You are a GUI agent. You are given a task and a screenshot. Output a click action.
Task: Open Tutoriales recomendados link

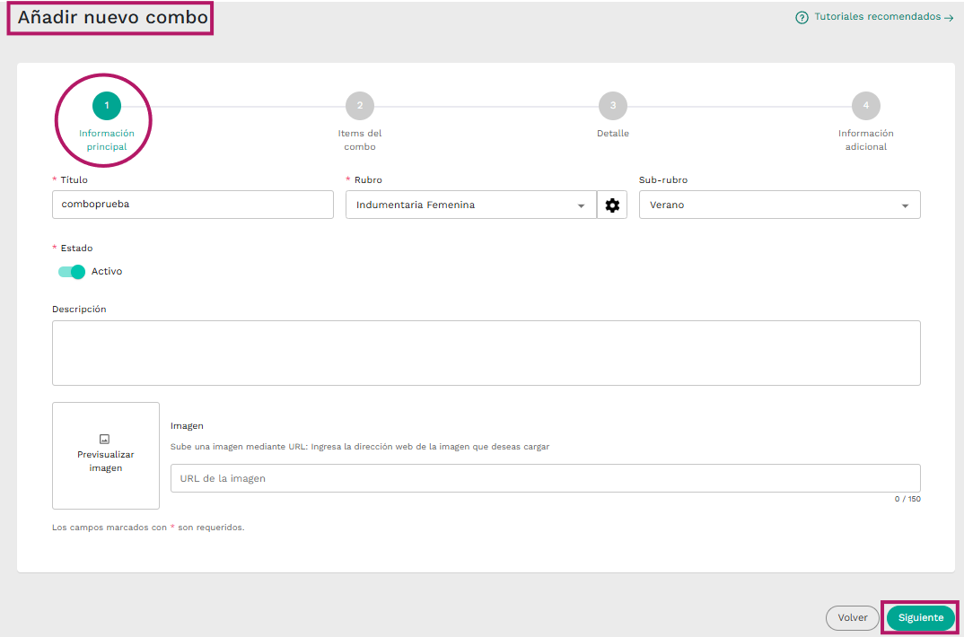click(883, 17)
